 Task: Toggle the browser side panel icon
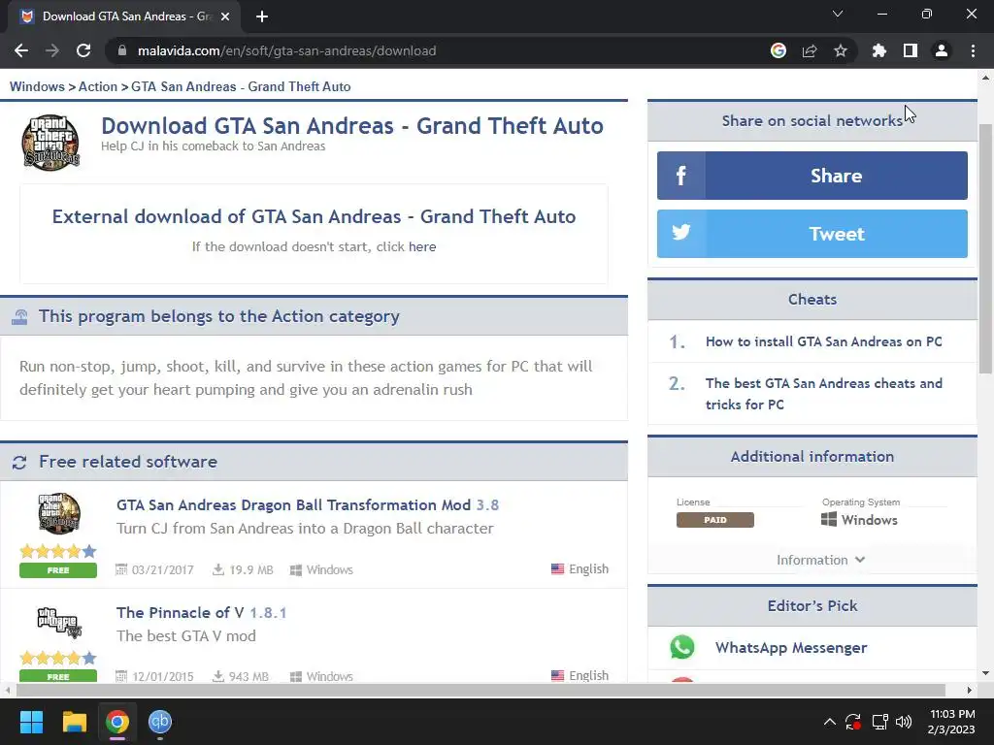pyautogui.click(x=911, y=50)
